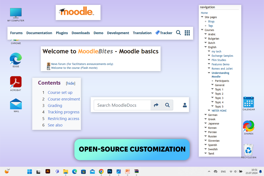Screen dimensions: 264x176
Task: Open Participants under Understanding Moodle
Action: 222,81
